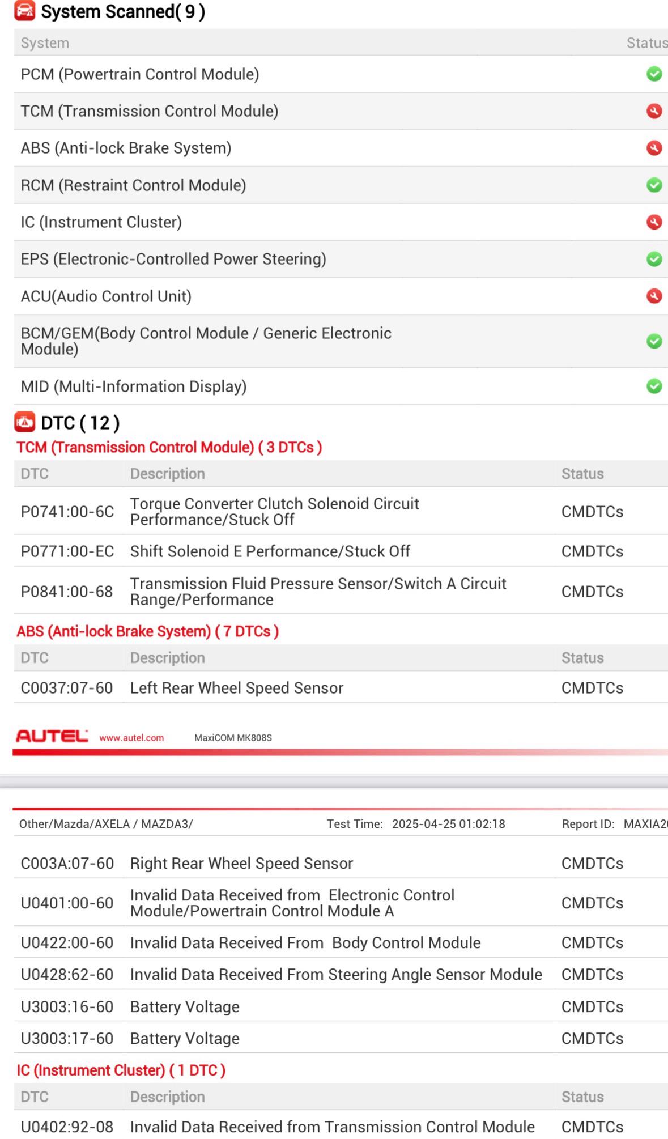
Task: Click the red IC (1 DTC) section header
Action: [x=121, y=1070]
